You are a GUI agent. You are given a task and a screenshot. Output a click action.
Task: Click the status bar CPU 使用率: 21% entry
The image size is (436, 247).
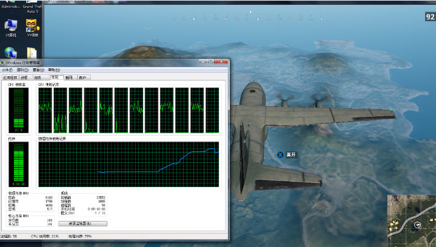point(45,237)
